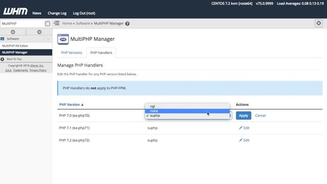The width and height of the screenshot is (327, 184).
Task: Open the EULA link
Action: coord(8,71)
